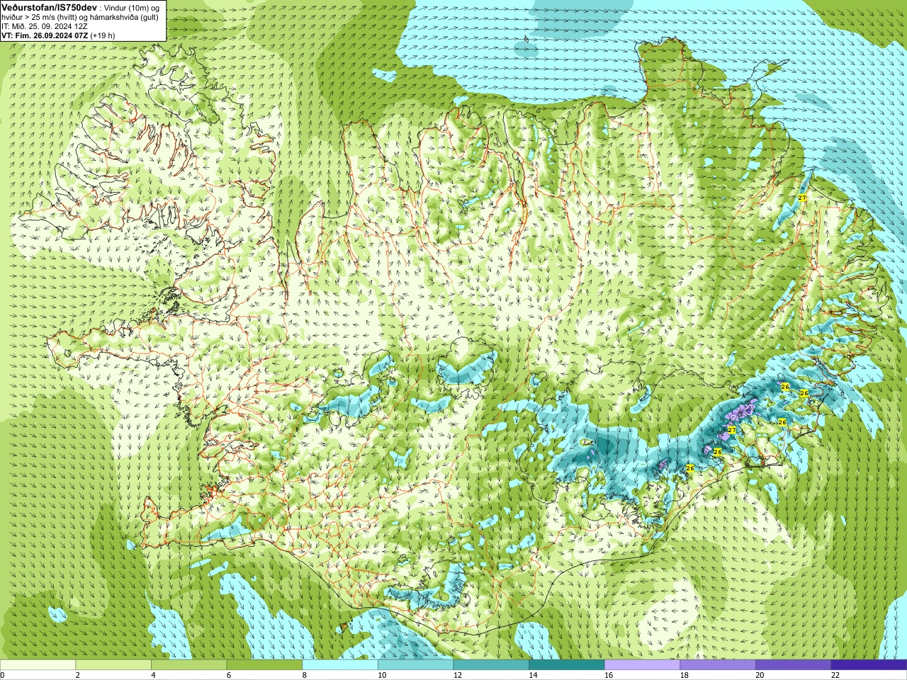Click the legend scale value "14"
Screen dimensions: 907x680
[x=534, y=675]
